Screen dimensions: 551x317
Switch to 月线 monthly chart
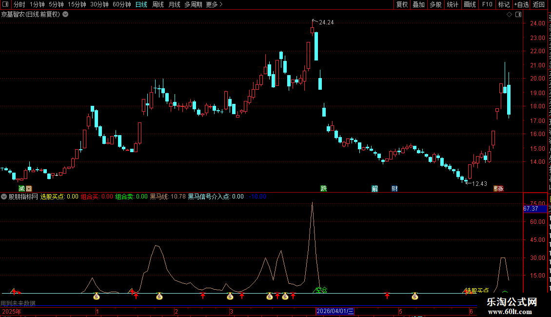[174, 4]
